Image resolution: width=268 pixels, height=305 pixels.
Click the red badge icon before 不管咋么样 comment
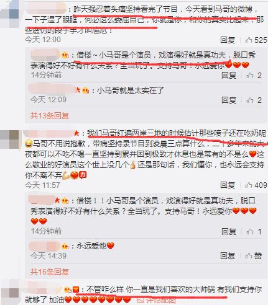(x=76, y=290)
